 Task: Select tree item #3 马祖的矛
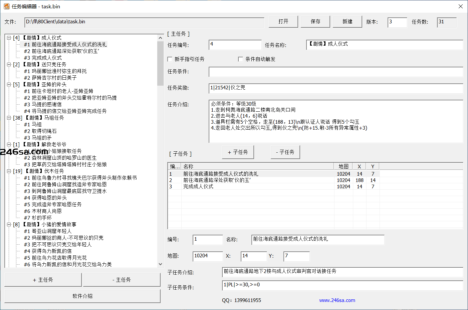coord(38,138)
